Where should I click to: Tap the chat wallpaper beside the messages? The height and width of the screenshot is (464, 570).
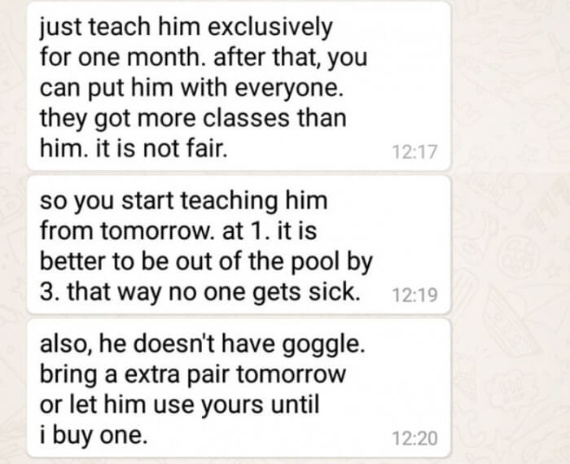pyautogui.click(x=509, y=233)
